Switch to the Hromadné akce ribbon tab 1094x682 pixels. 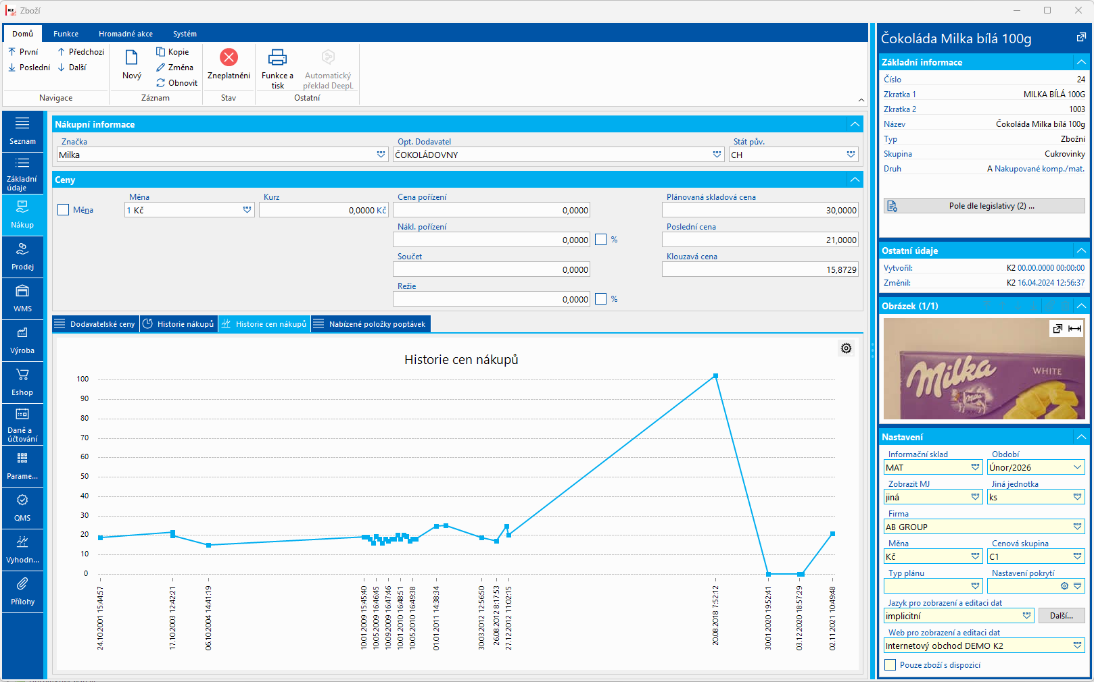tap(126, 34)
